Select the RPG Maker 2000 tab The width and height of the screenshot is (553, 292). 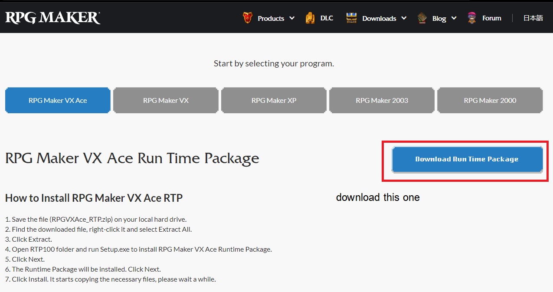click(490, 100)
